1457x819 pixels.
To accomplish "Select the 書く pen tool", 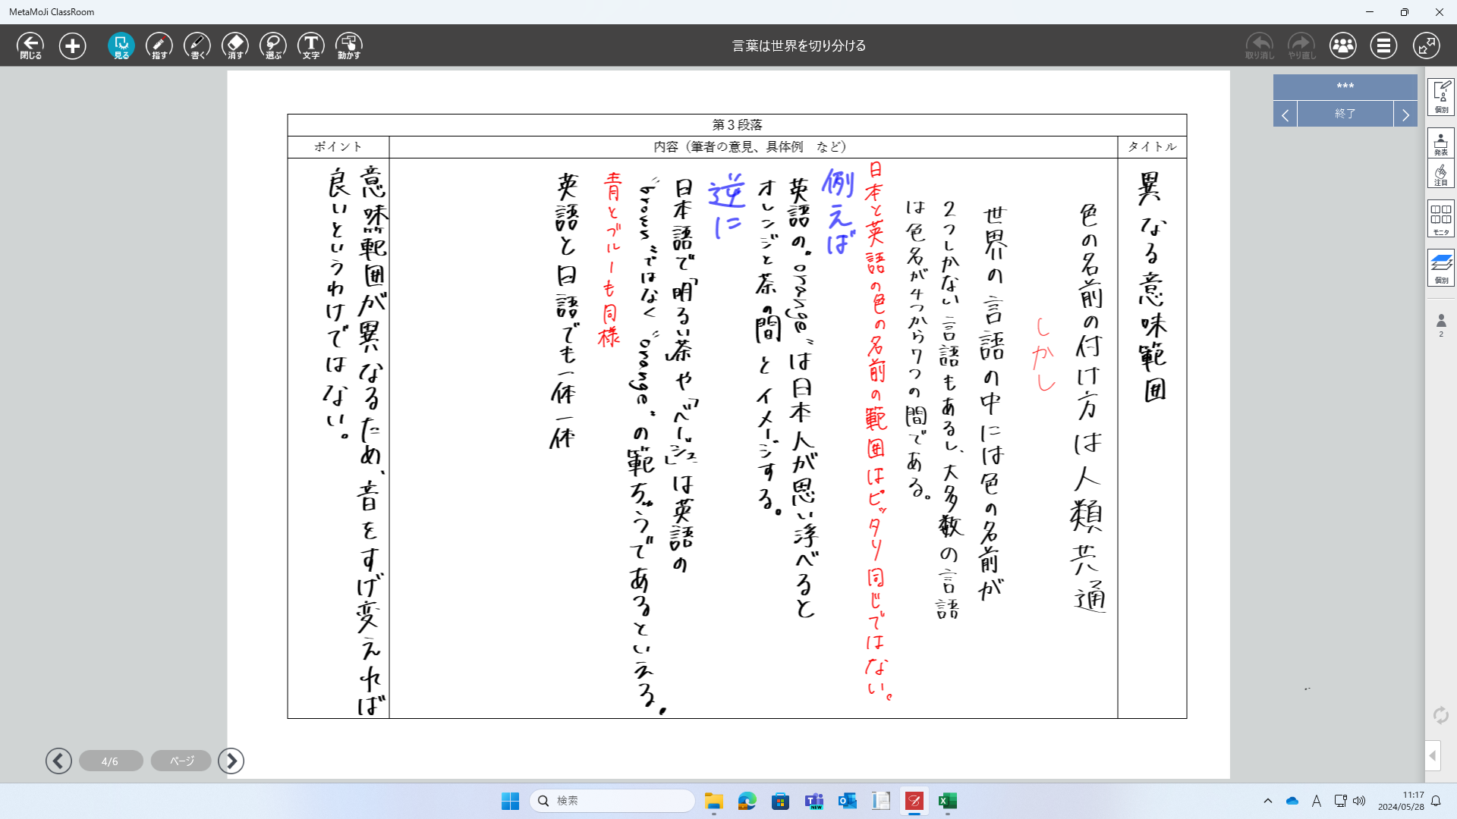I will coord(197,45).
